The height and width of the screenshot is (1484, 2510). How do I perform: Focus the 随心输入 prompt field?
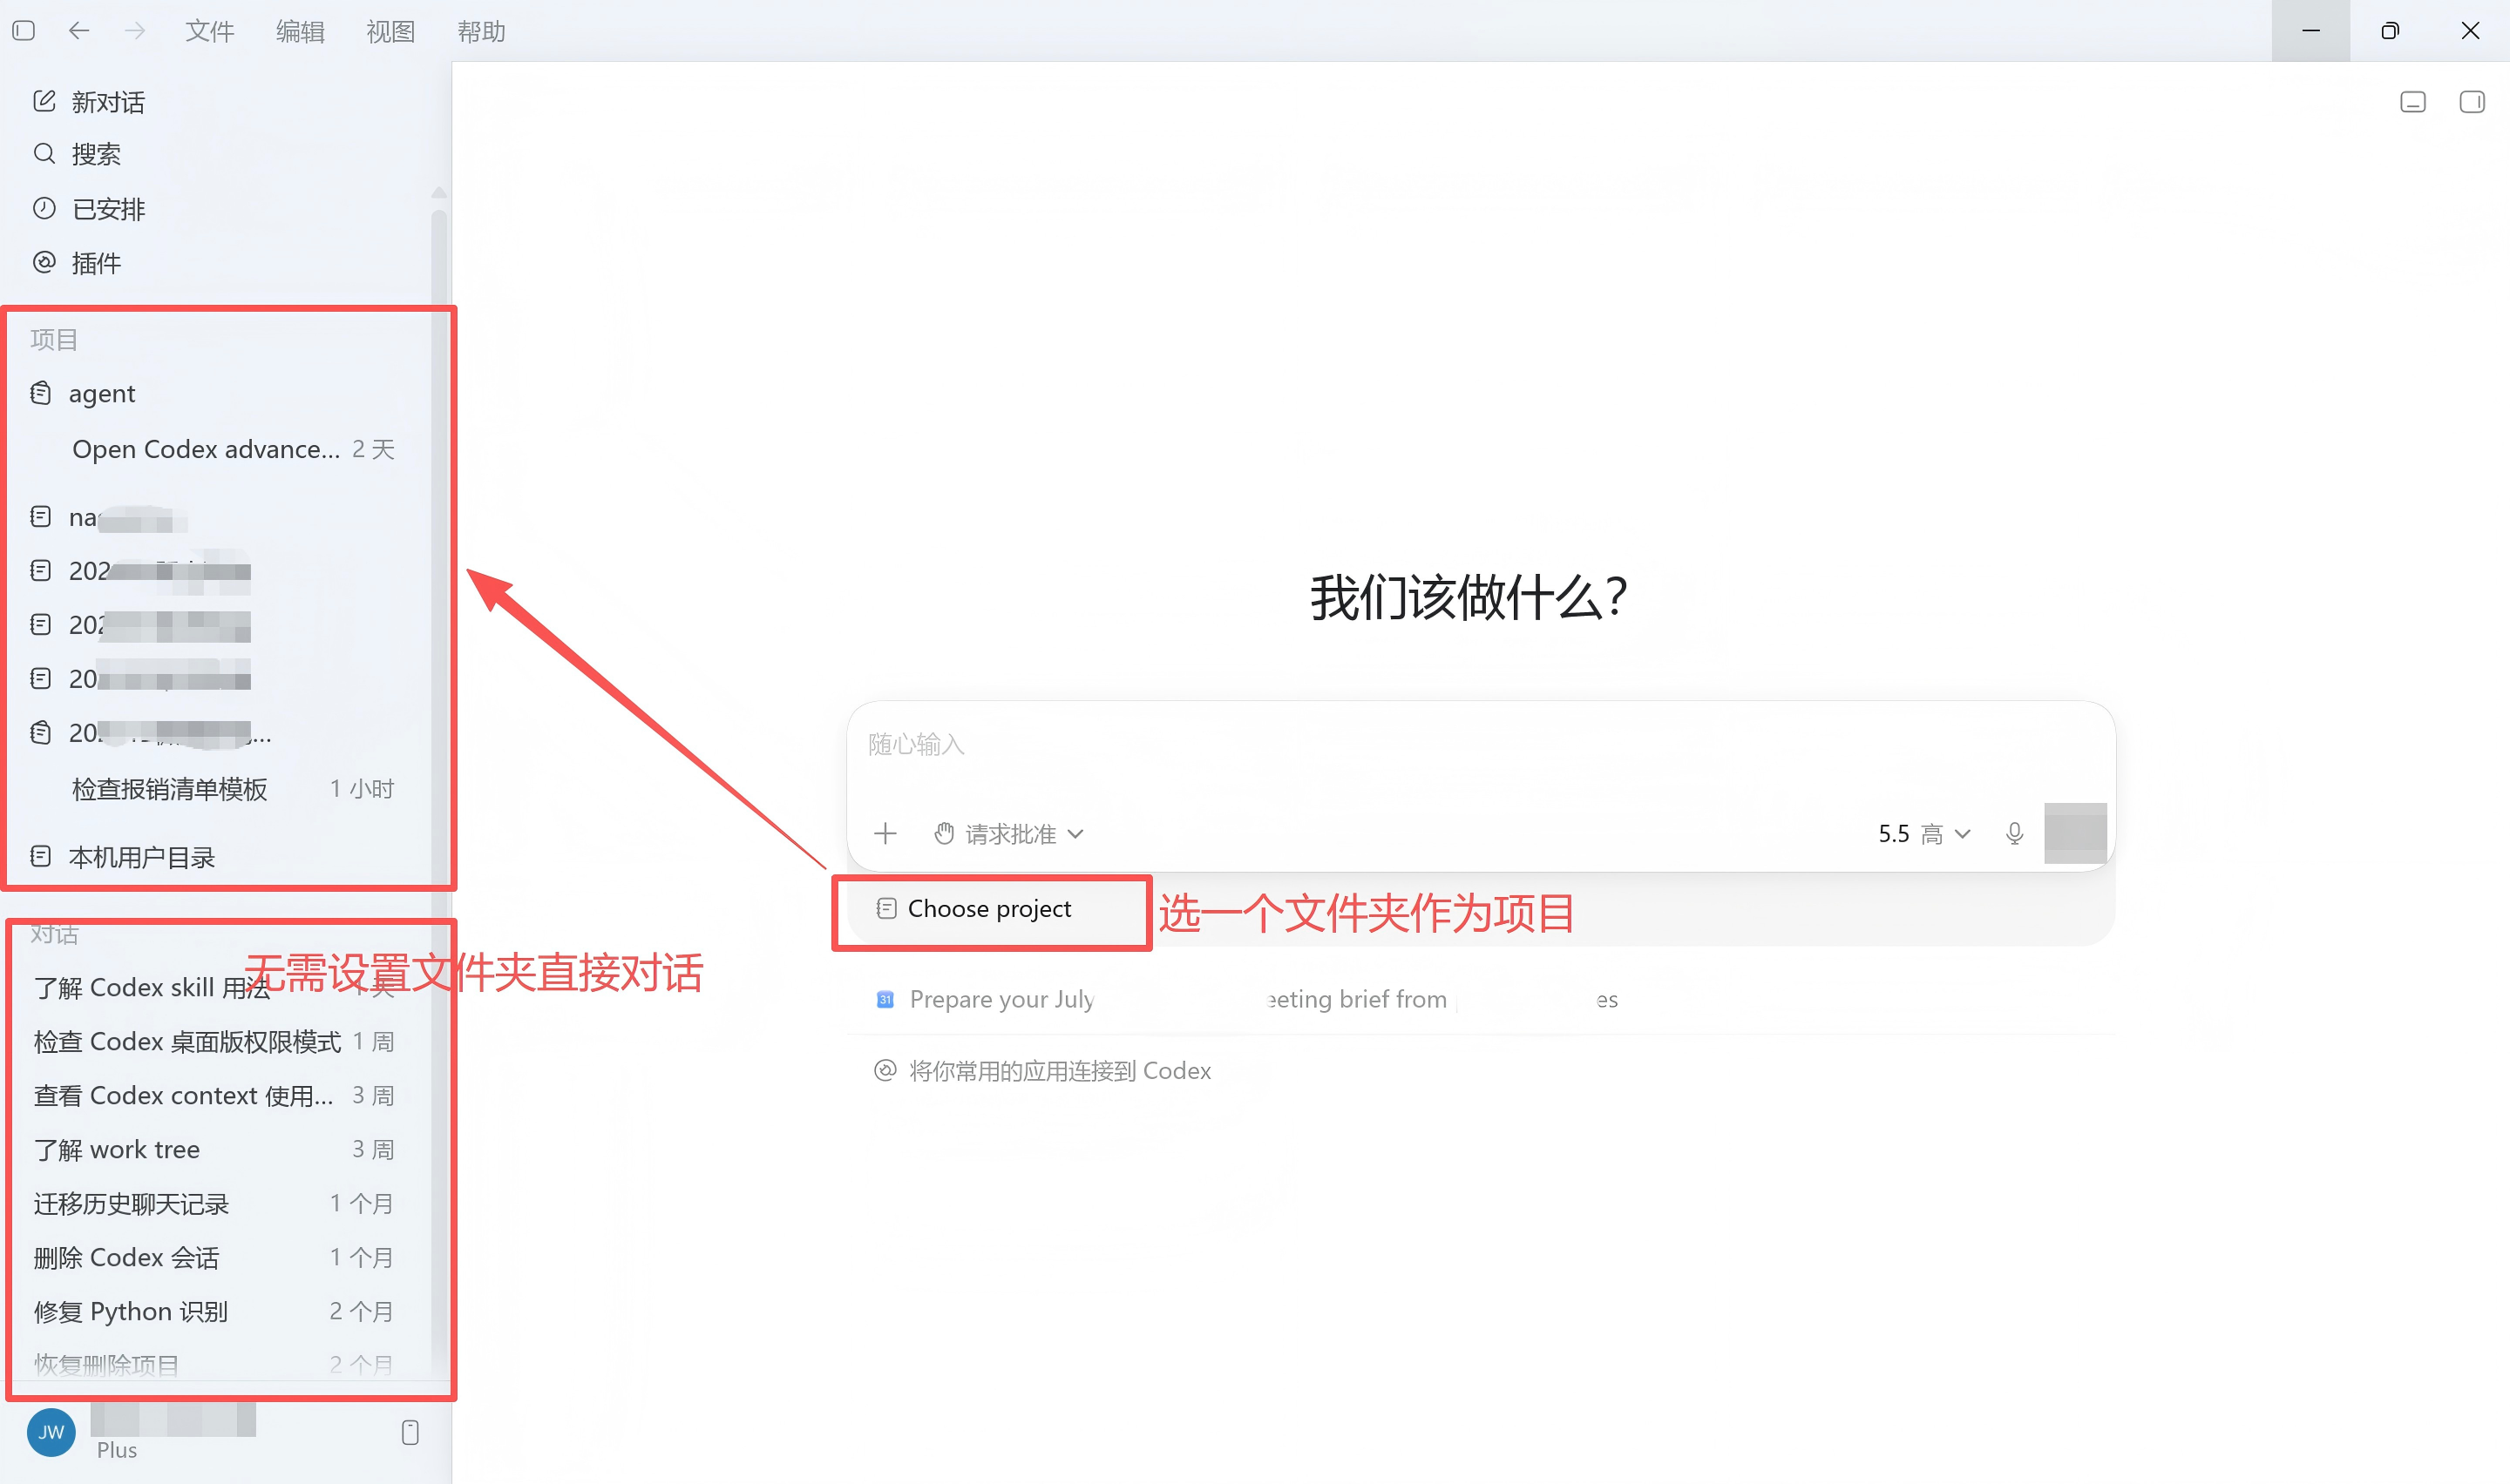tap(1481, 745)
